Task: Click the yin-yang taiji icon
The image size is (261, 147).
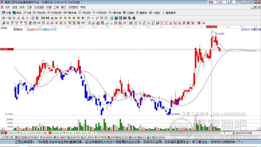Action: (x=199, y=23)
